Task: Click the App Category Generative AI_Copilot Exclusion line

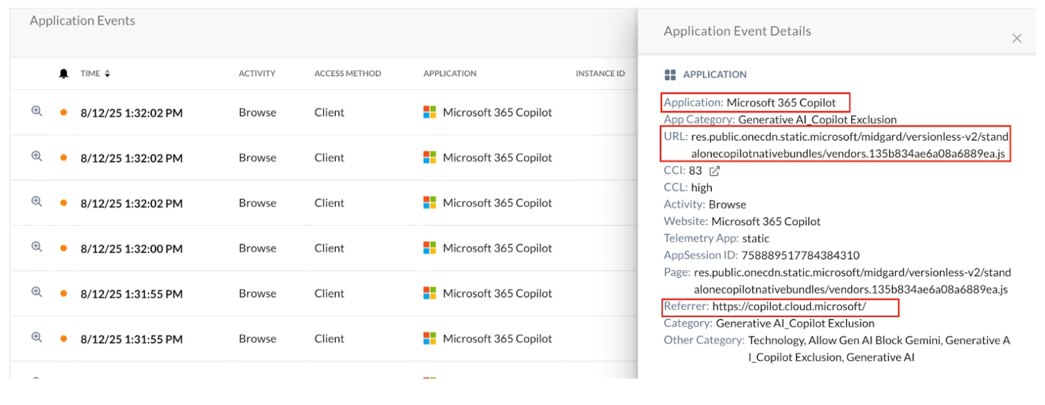Action: pyautogui.click(x=780, y=120)
